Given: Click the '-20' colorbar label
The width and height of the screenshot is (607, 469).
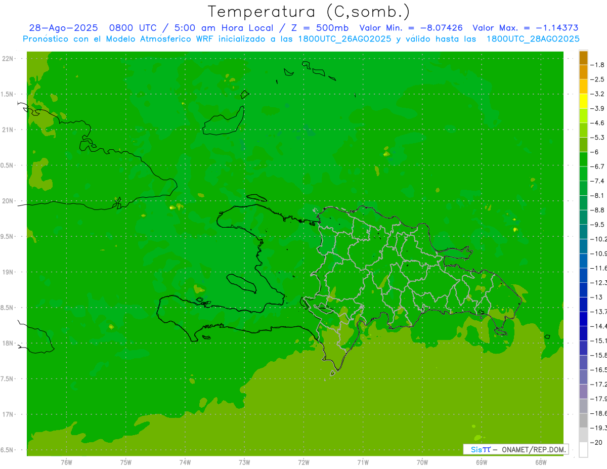Looking at the screenshot, I should (596, 443).
